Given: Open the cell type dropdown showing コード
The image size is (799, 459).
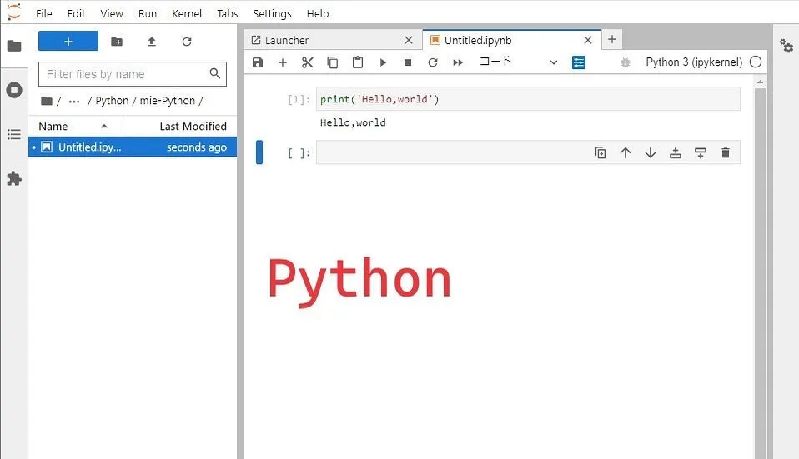Looking at the screenshot, I should (x=519, y=62).
